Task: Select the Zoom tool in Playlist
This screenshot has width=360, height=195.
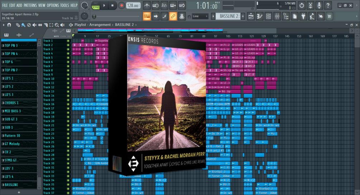Action: coord(57,25)
